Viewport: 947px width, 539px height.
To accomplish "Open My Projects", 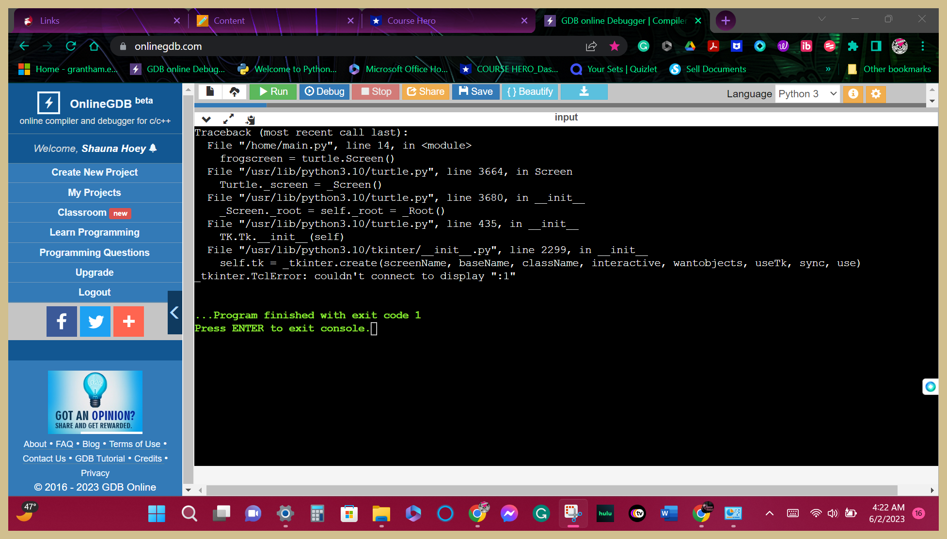I will (x=95, y=193).
